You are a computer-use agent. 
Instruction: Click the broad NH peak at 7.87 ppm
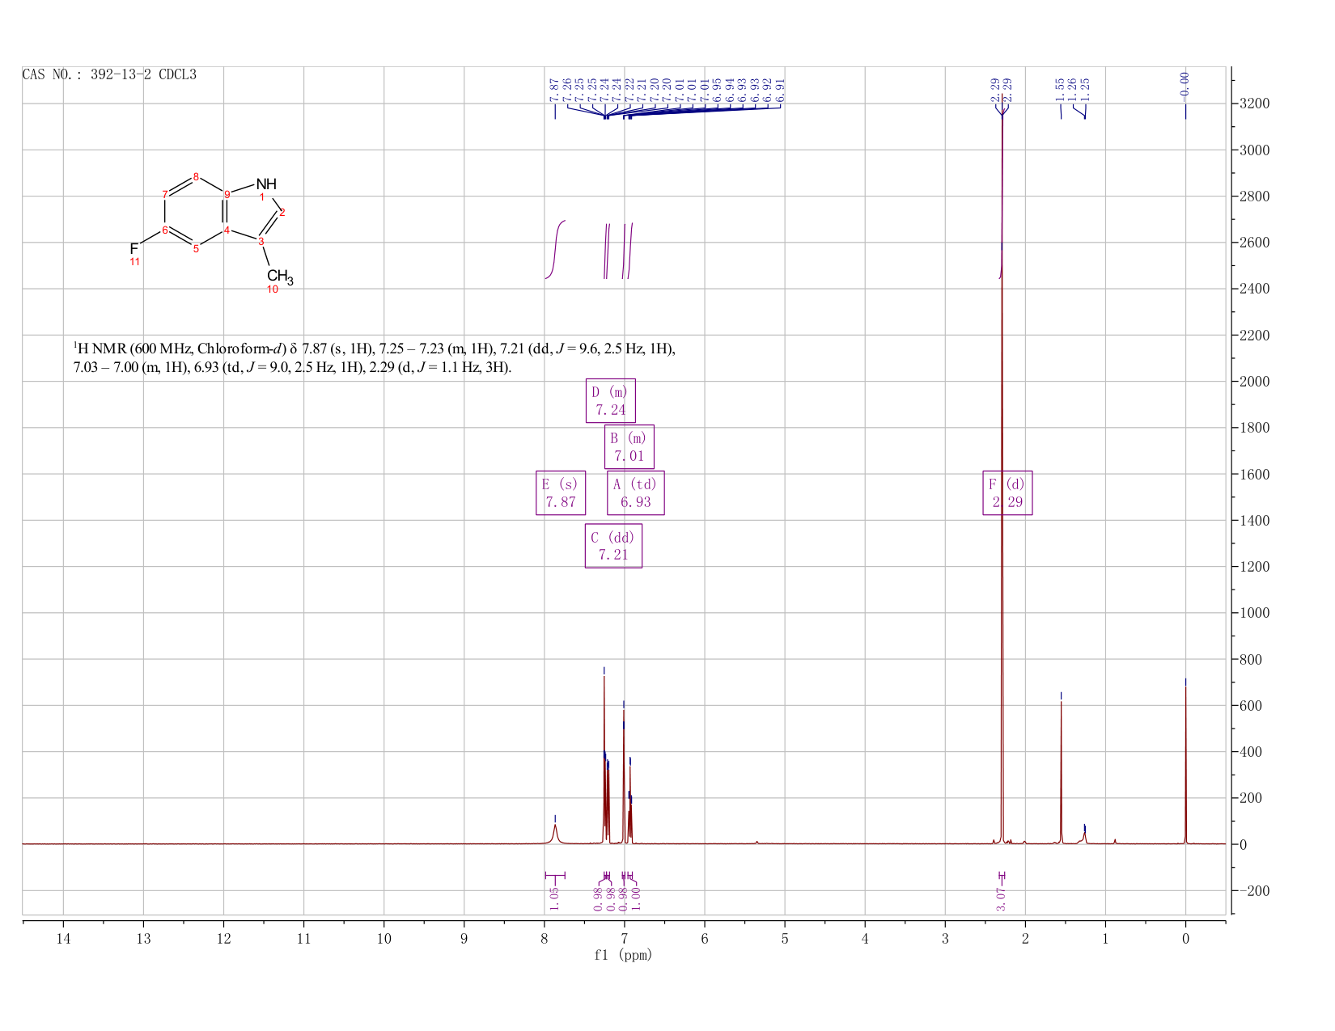(555, 833)
